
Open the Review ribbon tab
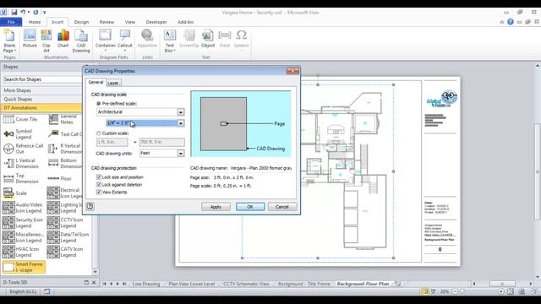coord(107,22)
